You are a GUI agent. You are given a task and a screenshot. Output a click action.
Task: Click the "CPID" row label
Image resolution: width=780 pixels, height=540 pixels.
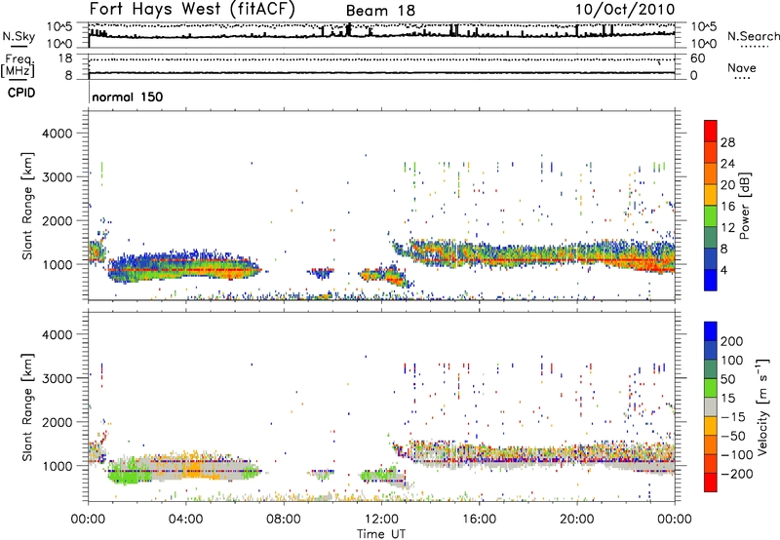point(21,93)
